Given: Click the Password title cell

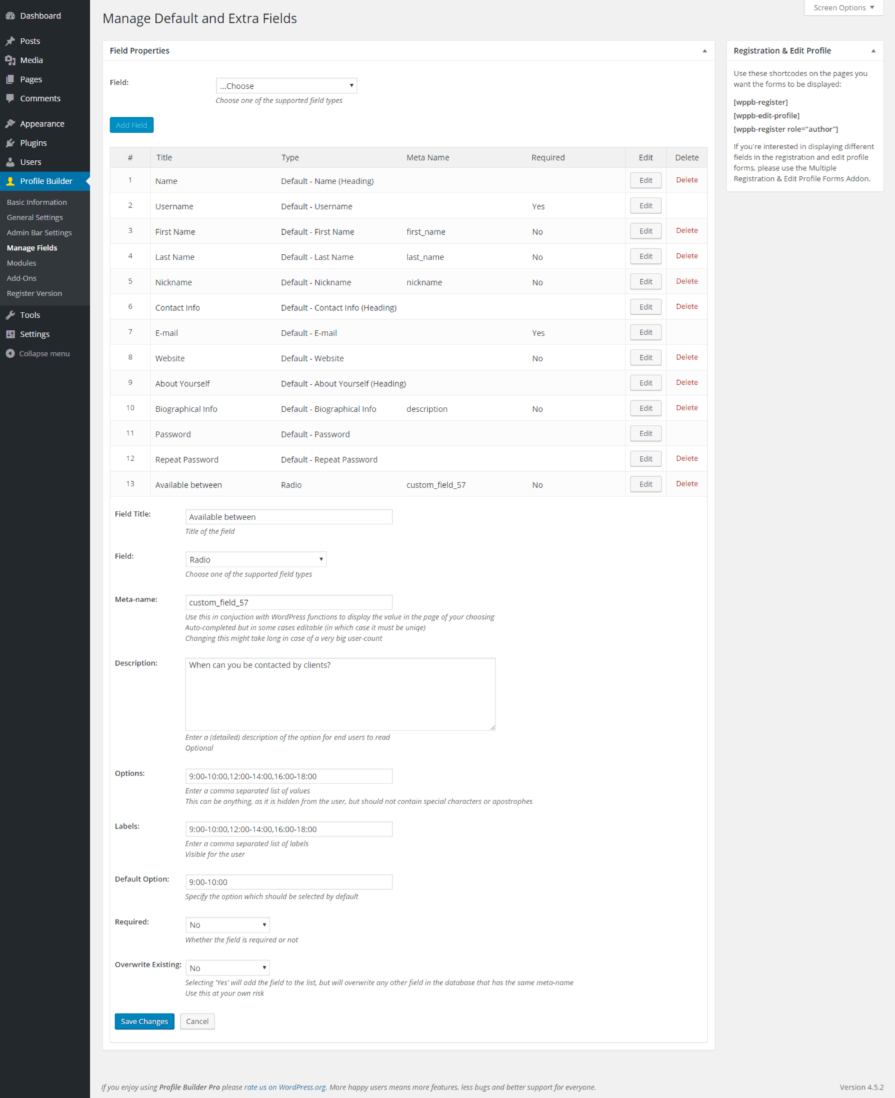Looking at the screenshot, I should 173,434.
